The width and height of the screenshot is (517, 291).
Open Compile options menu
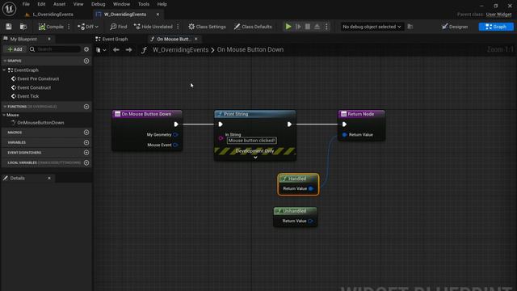click(x=69, y=27)
